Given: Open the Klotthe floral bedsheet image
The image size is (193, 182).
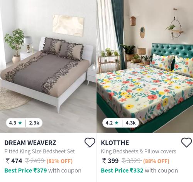Looking at the screenshot, I should pyautogui.click(x=145, y=66).
